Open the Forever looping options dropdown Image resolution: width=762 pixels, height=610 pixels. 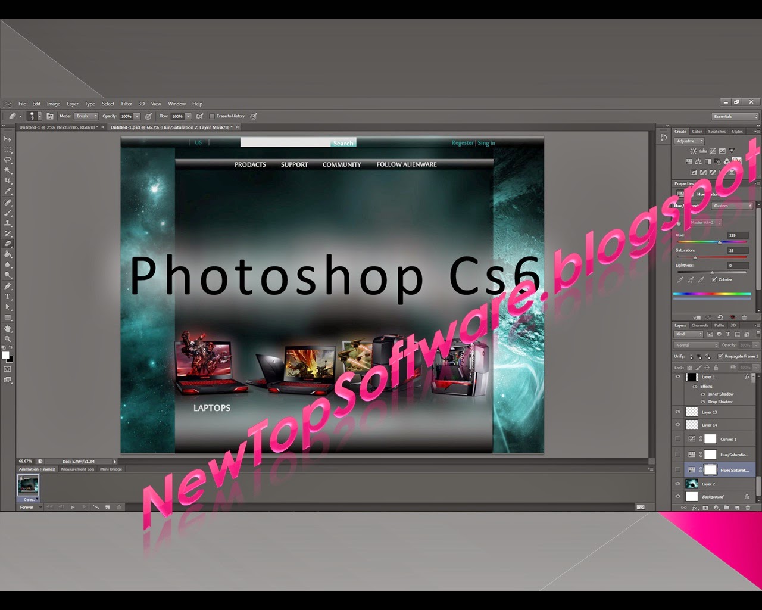[x=30, y=507]
